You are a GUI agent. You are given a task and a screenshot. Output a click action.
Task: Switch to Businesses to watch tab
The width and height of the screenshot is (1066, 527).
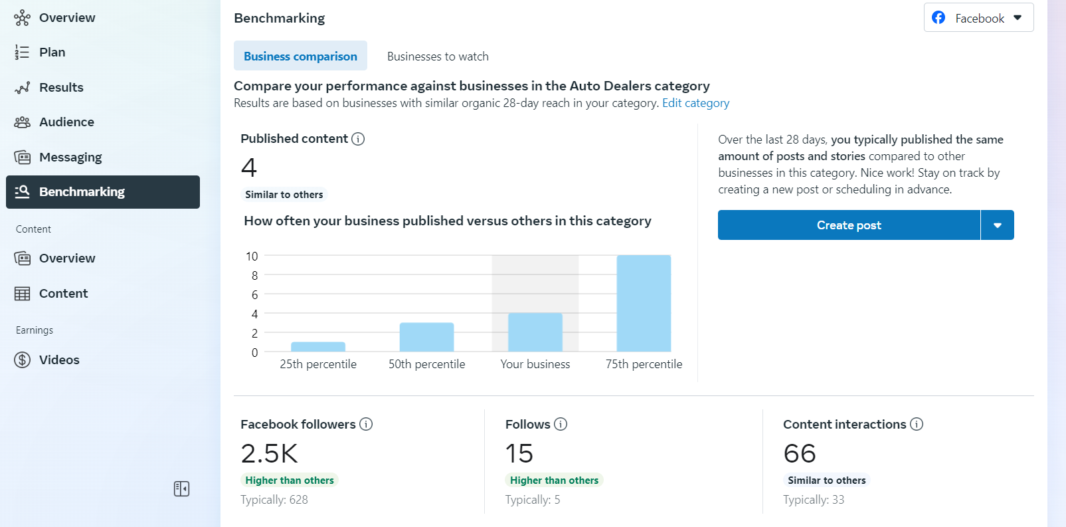coord(438,56)
